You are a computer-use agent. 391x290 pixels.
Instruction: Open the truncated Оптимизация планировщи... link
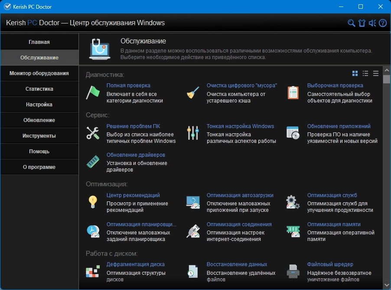point(141,224)
